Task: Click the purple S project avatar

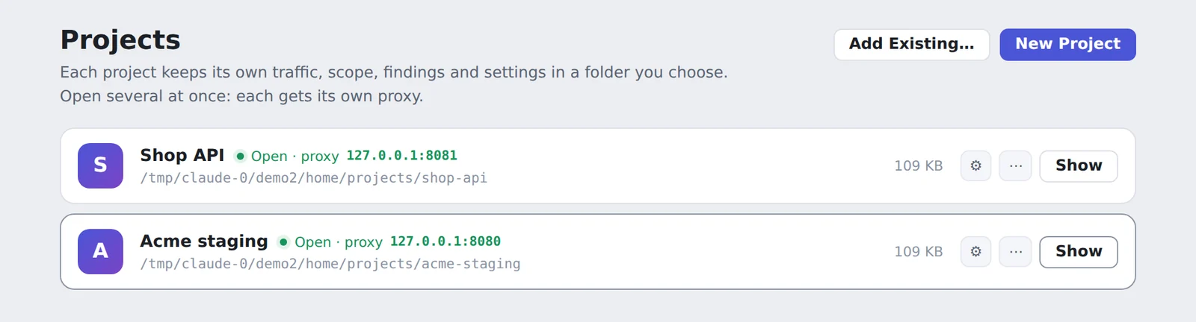Action: tap(100, 165)
